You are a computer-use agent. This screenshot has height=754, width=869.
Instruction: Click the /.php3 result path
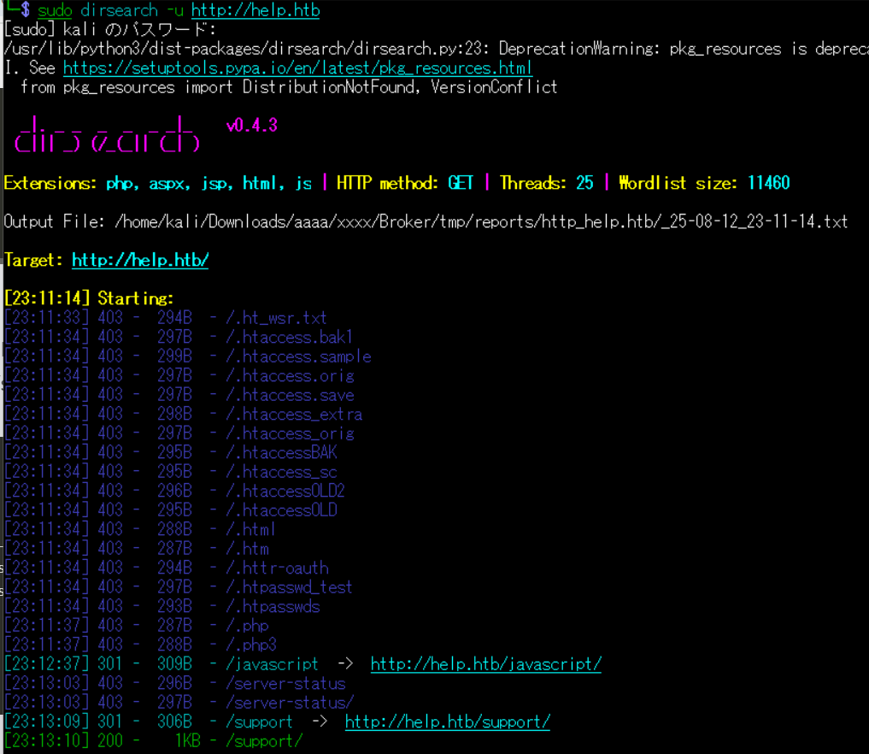click(250, 645)
